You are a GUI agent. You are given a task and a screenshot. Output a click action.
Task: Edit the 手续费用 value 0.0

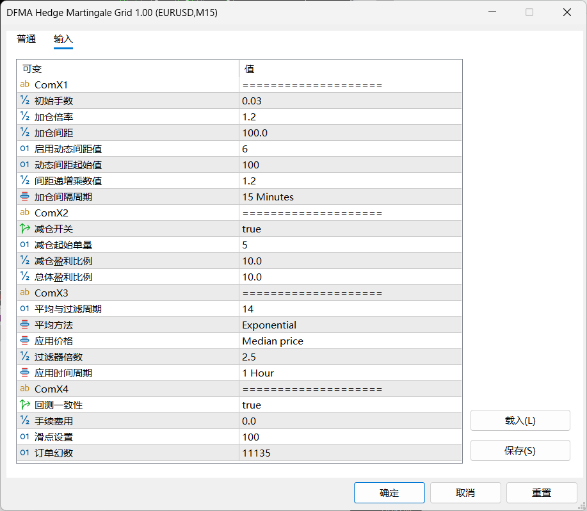pyautogui.click(x=350, y=421)
